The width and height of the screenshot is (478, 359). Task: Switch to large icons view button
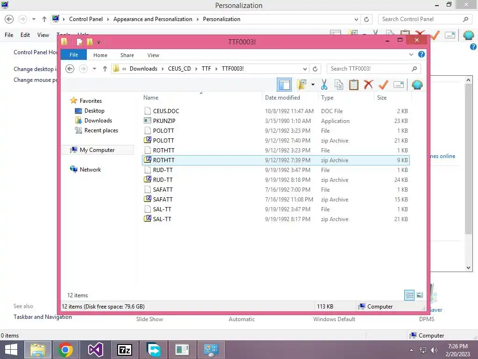420,295
